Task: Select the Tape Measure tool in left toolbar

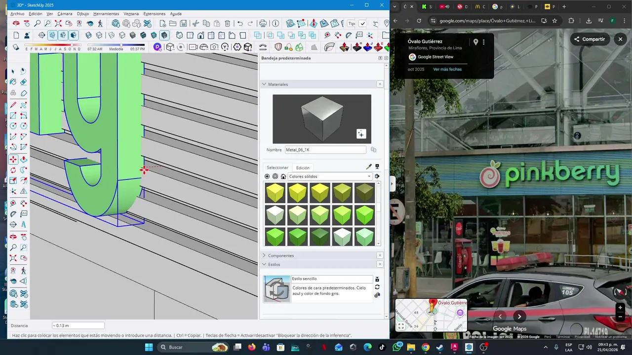Action: coord(13,203)
